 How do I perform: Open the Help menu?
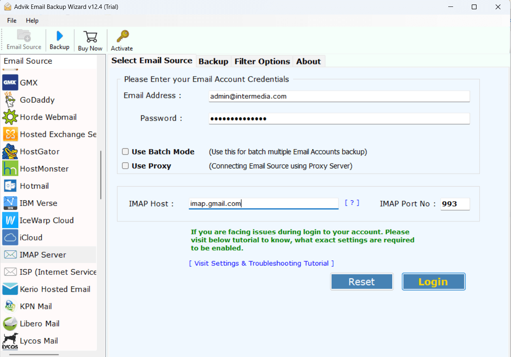32,20
